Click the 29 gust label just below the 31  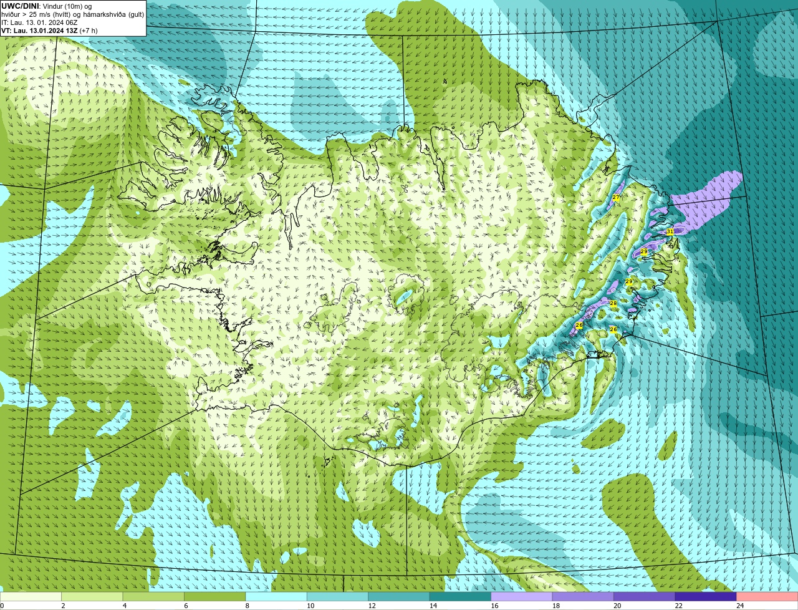point(644,251)
